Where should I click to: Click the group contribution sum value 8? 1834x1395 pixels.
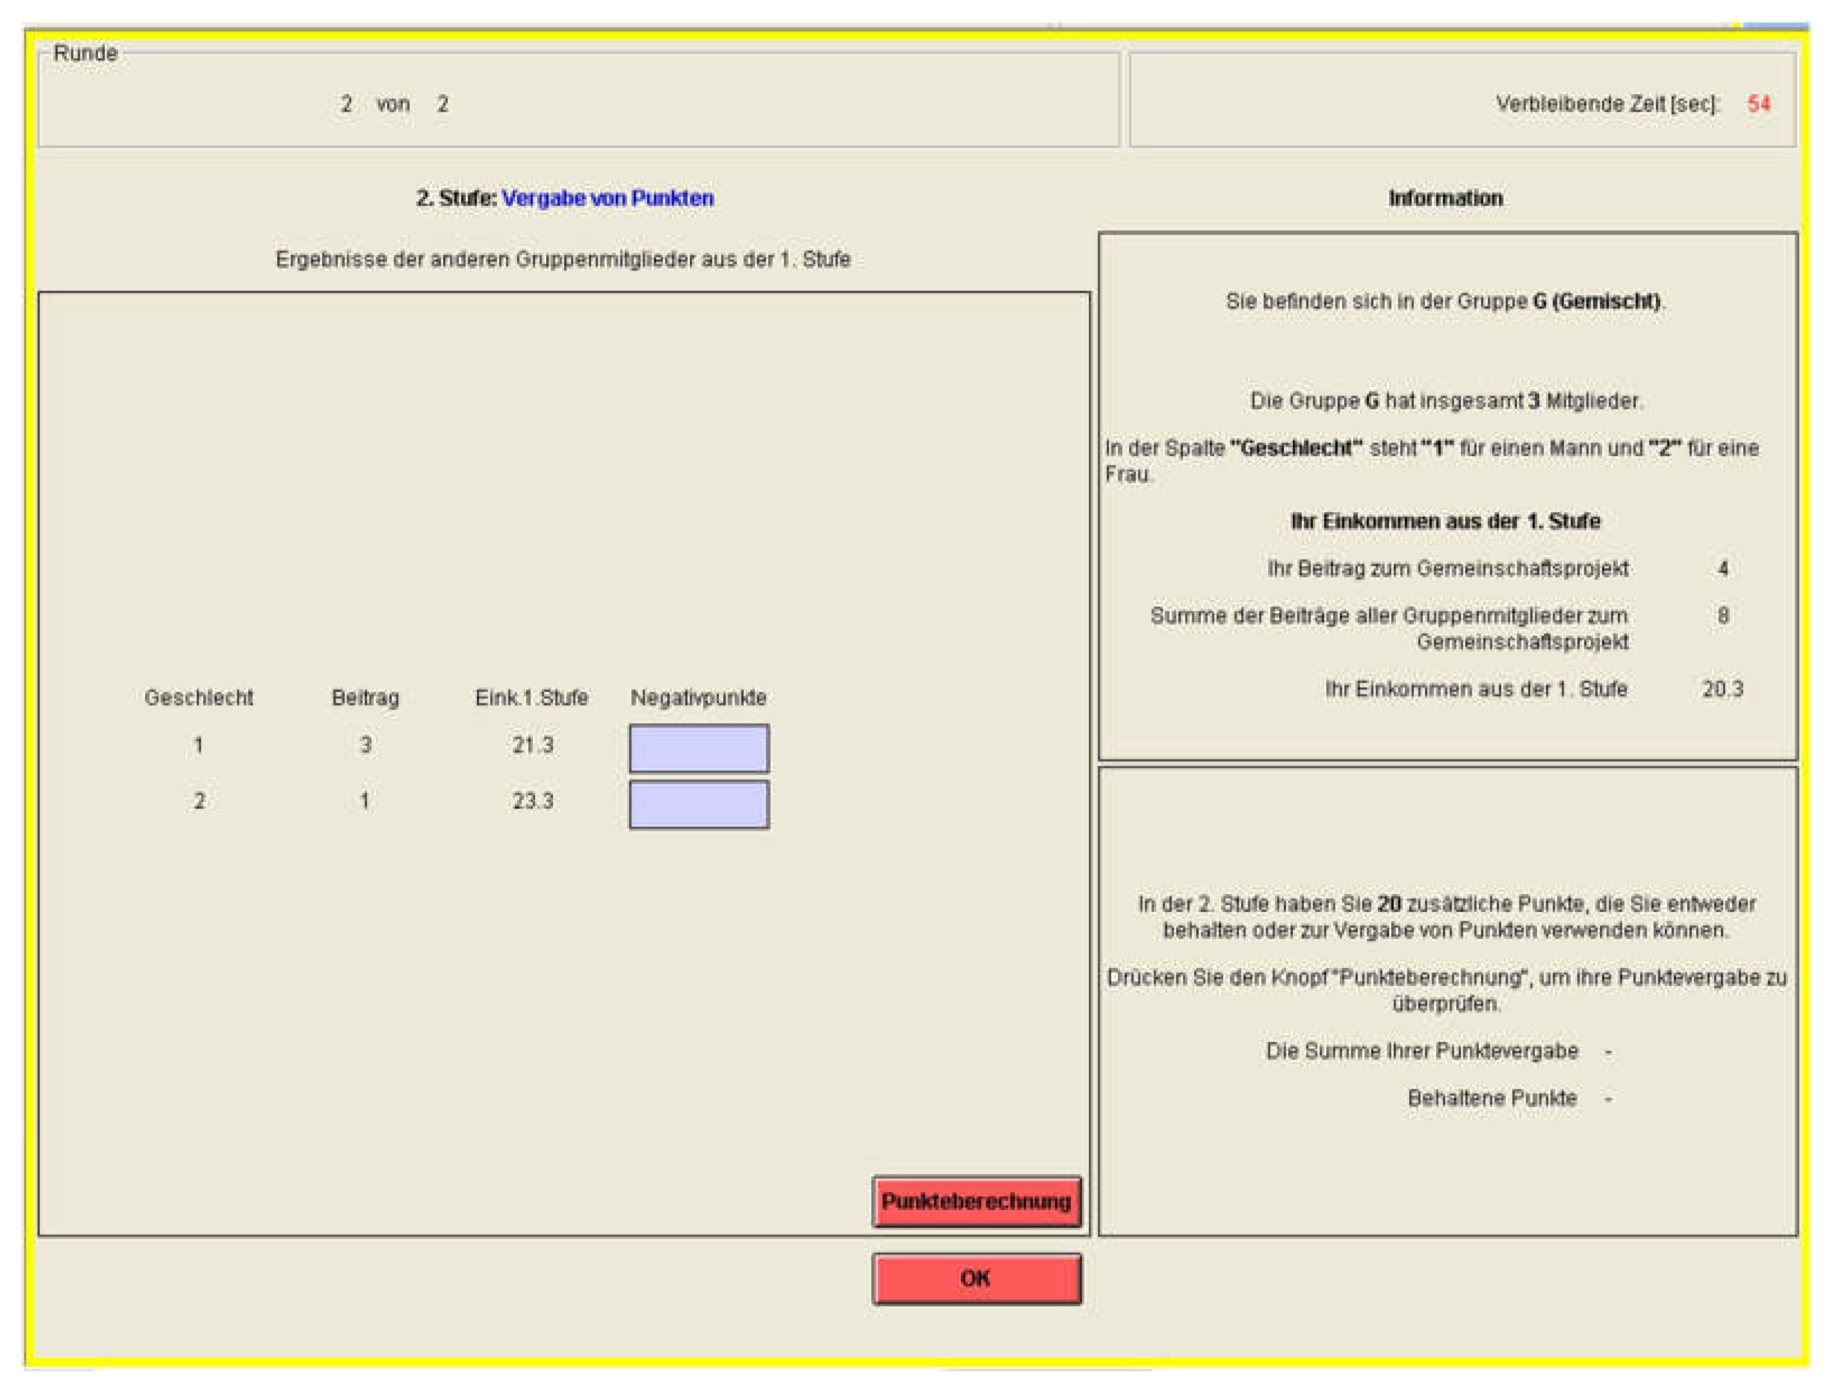1722,615
